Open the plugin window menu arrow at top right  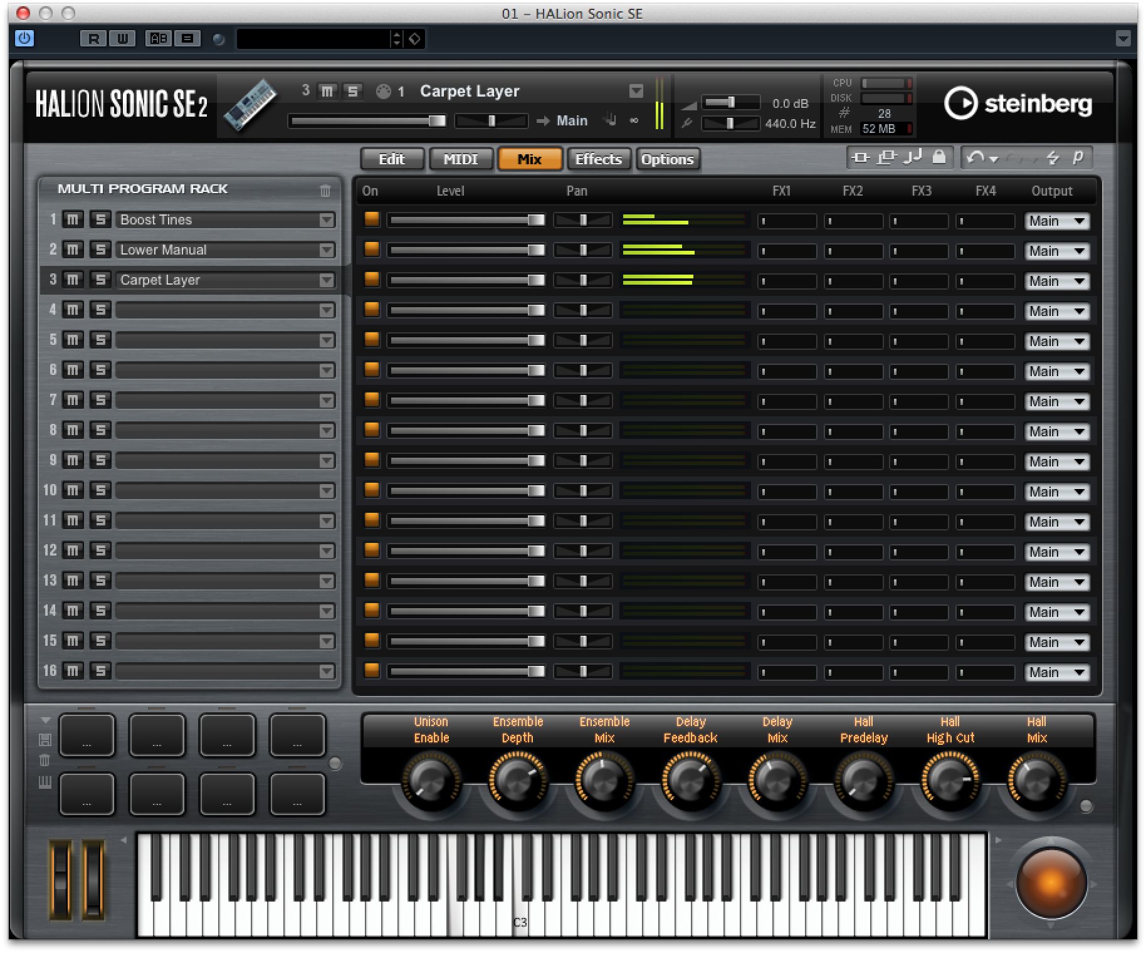click(1123, 39)
